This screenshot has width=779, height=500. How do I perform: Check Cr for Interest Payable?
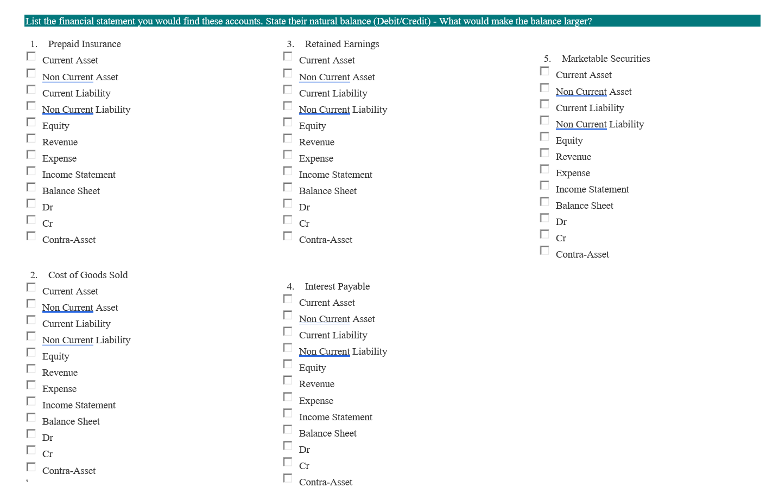click(x=287, y=461)
